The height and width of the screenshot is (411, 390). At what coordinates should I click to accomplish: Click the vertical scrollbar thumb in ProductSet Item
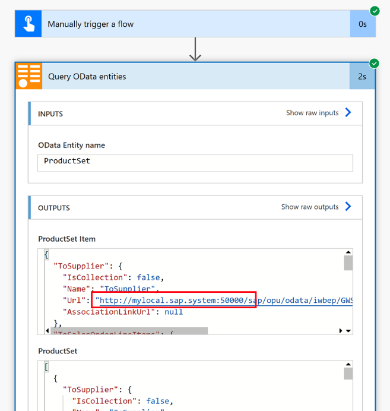pos(348,263)
